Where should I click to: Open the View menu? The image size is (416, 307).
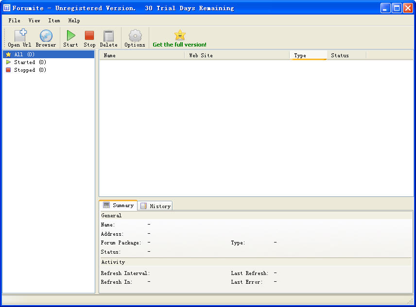[34, 20]
